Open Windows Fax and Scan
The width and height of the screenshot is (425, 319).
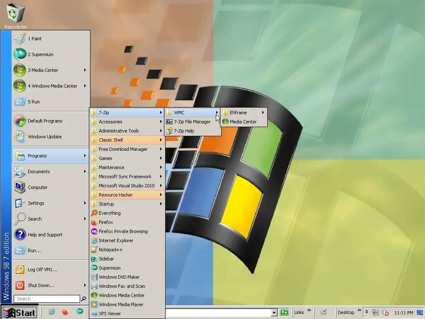click(127, 286)
